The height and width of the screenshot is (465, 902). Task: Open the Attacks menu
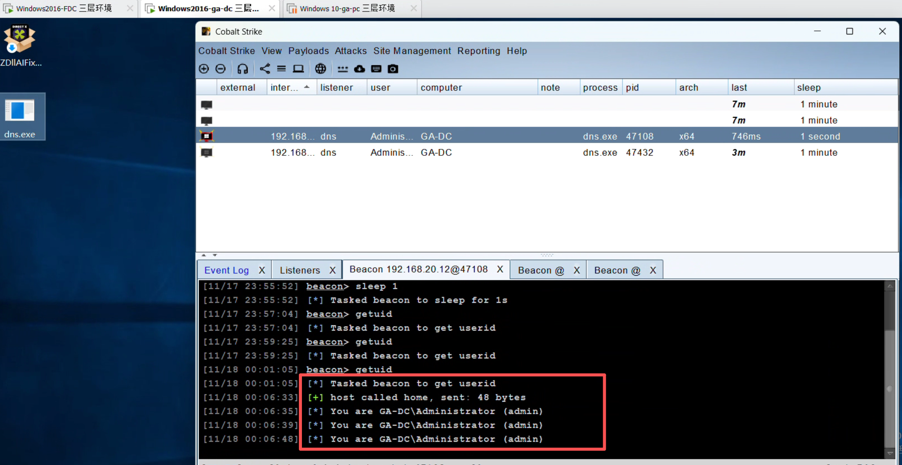tap(350, 51)
